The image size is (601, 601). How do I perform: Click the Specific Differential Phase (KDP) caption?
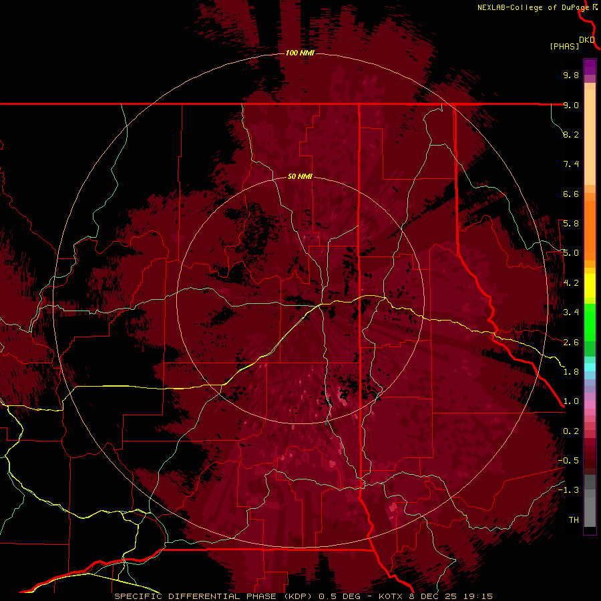point(213,596)
